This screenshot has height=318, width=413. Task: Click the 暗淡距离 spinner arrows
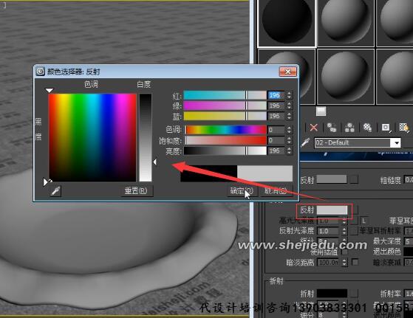click(344, 262)
